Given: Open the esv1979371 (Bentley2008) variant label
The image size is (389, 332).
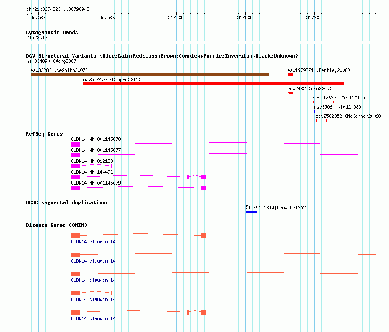Looking at the screenshot, I should [319, 70].
